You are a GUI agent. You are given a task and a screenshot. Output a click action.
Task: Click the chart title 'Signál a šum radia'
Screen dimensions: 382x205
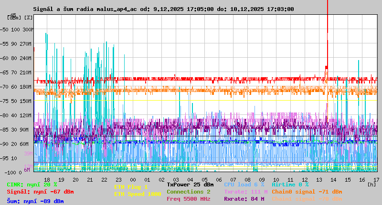click(x=163, y=9)
